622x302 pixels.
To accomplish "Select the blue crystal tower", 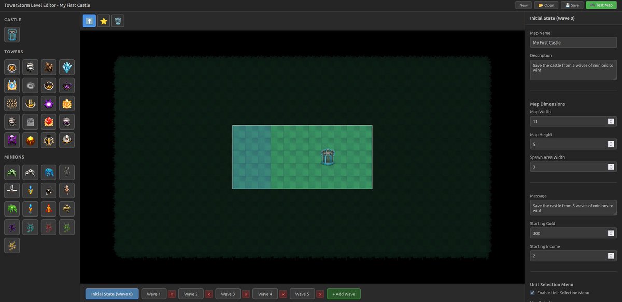I will [x=67, y=67].
